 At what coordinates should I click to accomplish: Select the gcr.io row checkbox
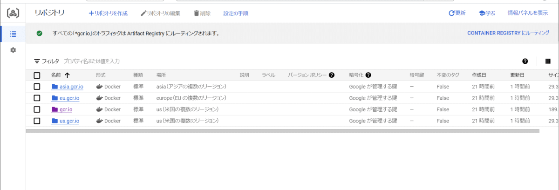pyautogui.click(x=37, y=109)
